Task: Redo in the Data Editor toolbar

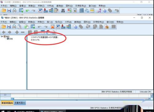Action: coord(33,11)
